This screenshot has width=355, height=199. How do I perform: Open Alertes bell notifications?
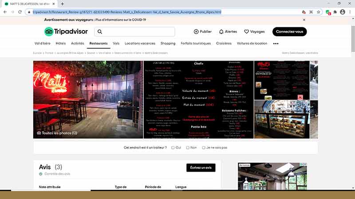pyautogui.click(x=228, y=31)
